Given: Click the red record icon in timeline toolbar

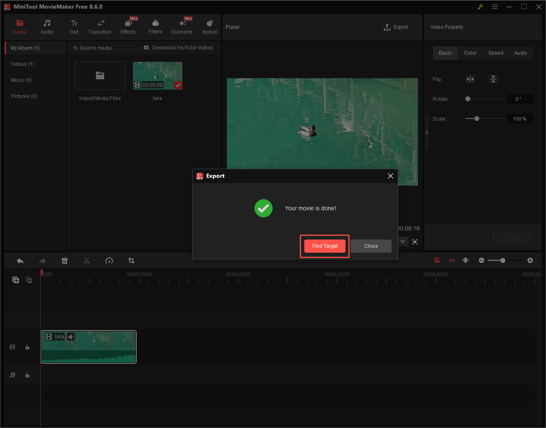Looking at the screenshot, I should [x=437, y=261].
